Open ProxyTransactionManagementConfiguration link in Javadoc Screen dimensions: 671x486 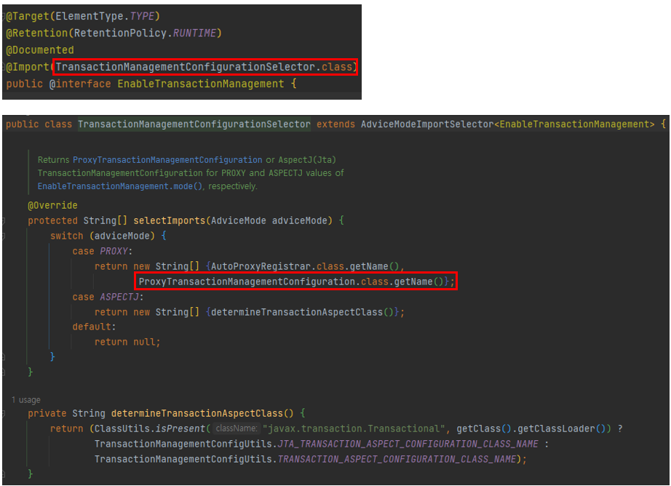click(x=167, y=160)
